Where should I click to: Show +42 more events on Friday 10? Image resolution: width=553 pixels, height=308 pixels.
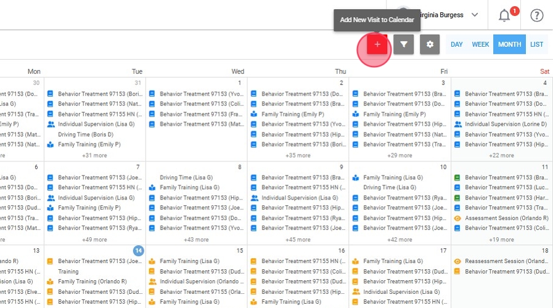coord(399,240)
